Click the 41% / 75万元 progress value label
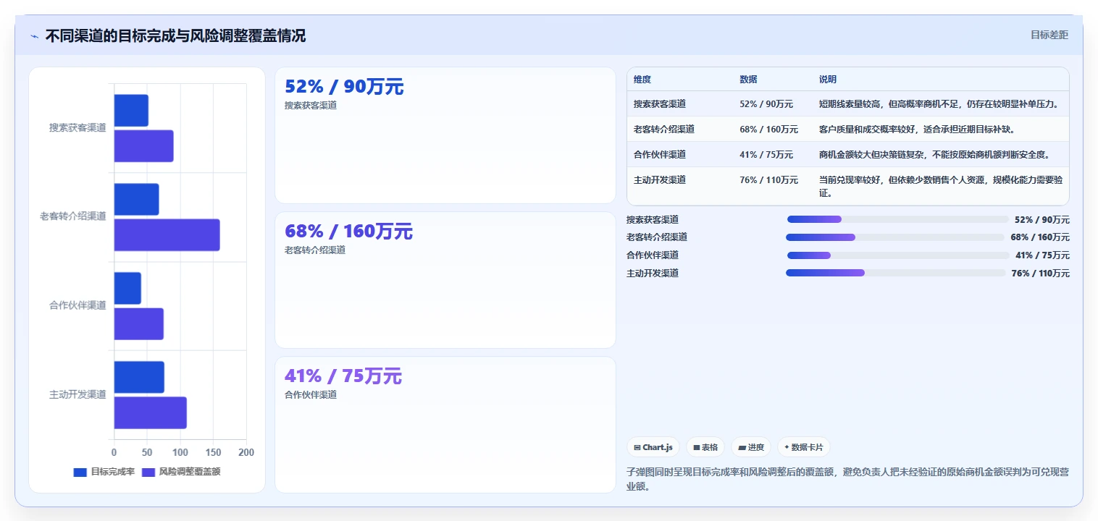The width and height of the screenshot is (1098, 521). (1042, 255)
